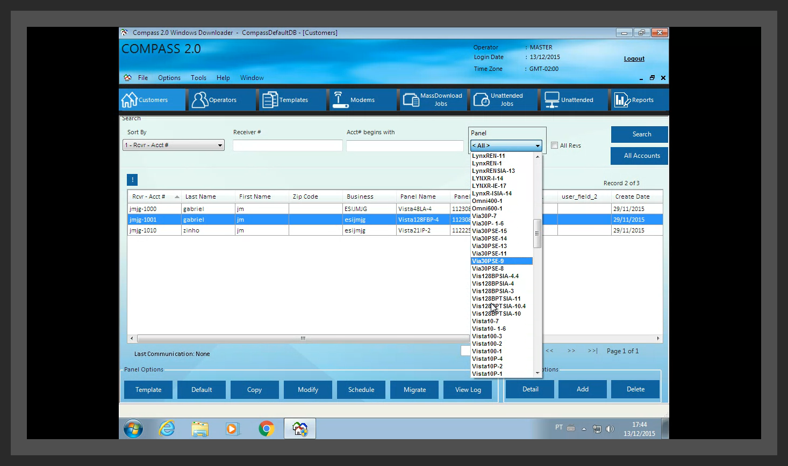This screenshot has height=466, width=788.
Task: Click the Default button
Action: 202,390
